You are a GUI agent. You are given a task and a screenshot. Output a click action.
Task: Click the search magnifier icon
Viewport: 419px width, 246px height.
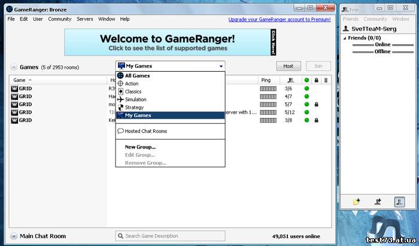click(120, 236)
